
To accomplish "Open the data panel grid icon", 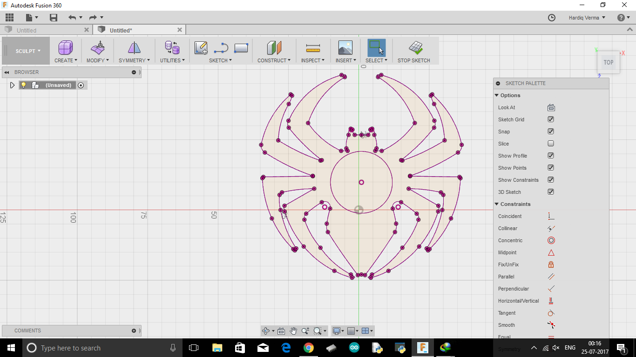I will click(x=9, y=18).
